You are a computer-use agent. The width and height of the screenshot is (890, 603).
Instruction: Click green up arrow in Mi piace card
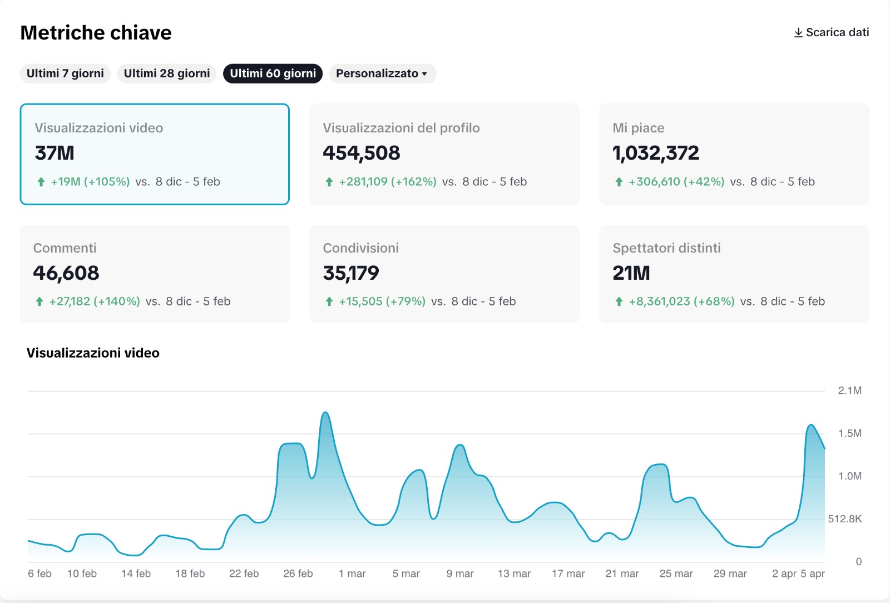click(619, 182)
